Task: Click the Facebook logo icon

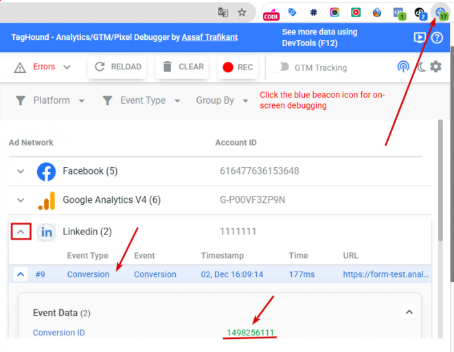Action: tap(46, 171)
